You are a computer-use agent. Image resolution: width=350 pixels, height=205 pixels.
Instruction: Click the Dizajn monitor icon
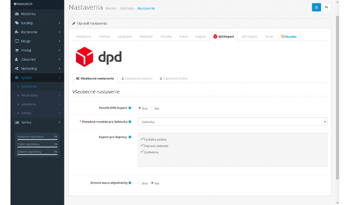pyautogui.click(x=17, y=41)
